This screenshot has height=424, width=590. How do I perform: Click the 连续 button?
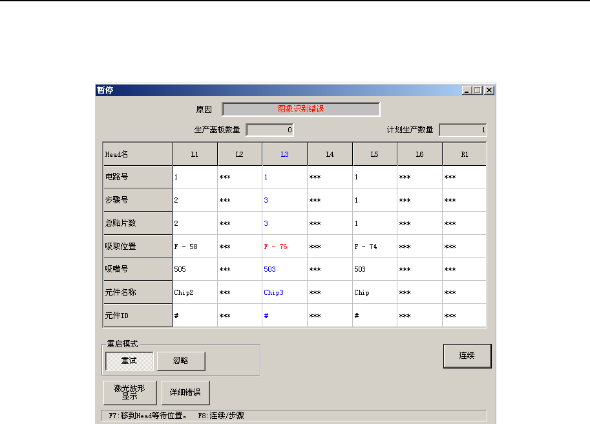(467, 356)
